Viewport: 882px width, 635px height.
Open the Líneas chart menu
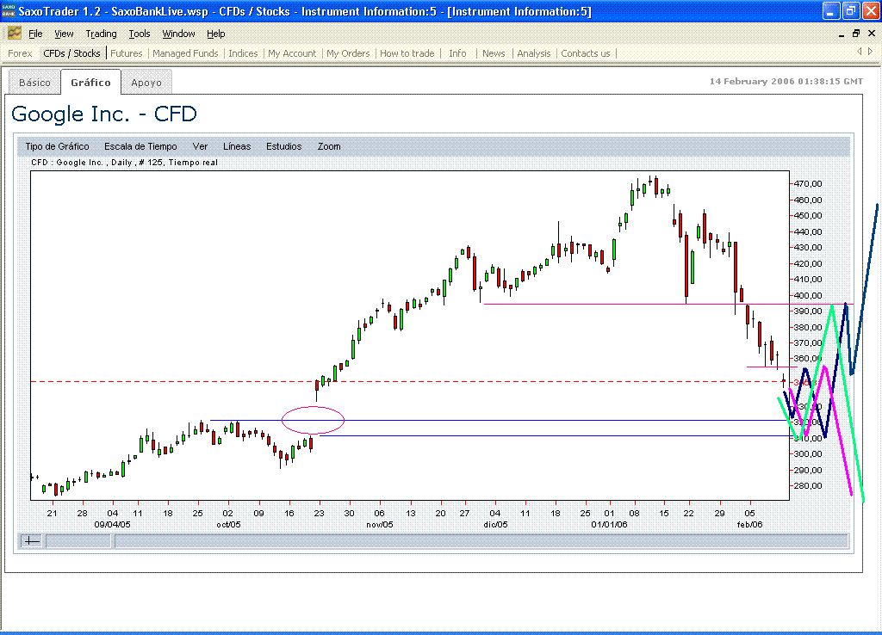click(237, 146)
